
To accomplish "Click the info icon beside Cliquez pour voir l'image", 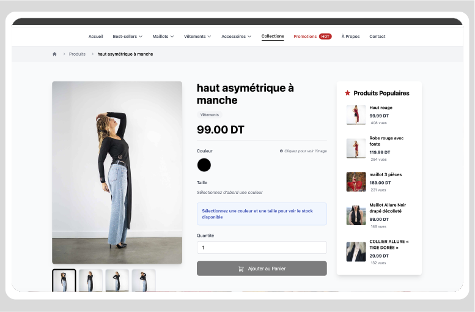I will click(281, 151).
